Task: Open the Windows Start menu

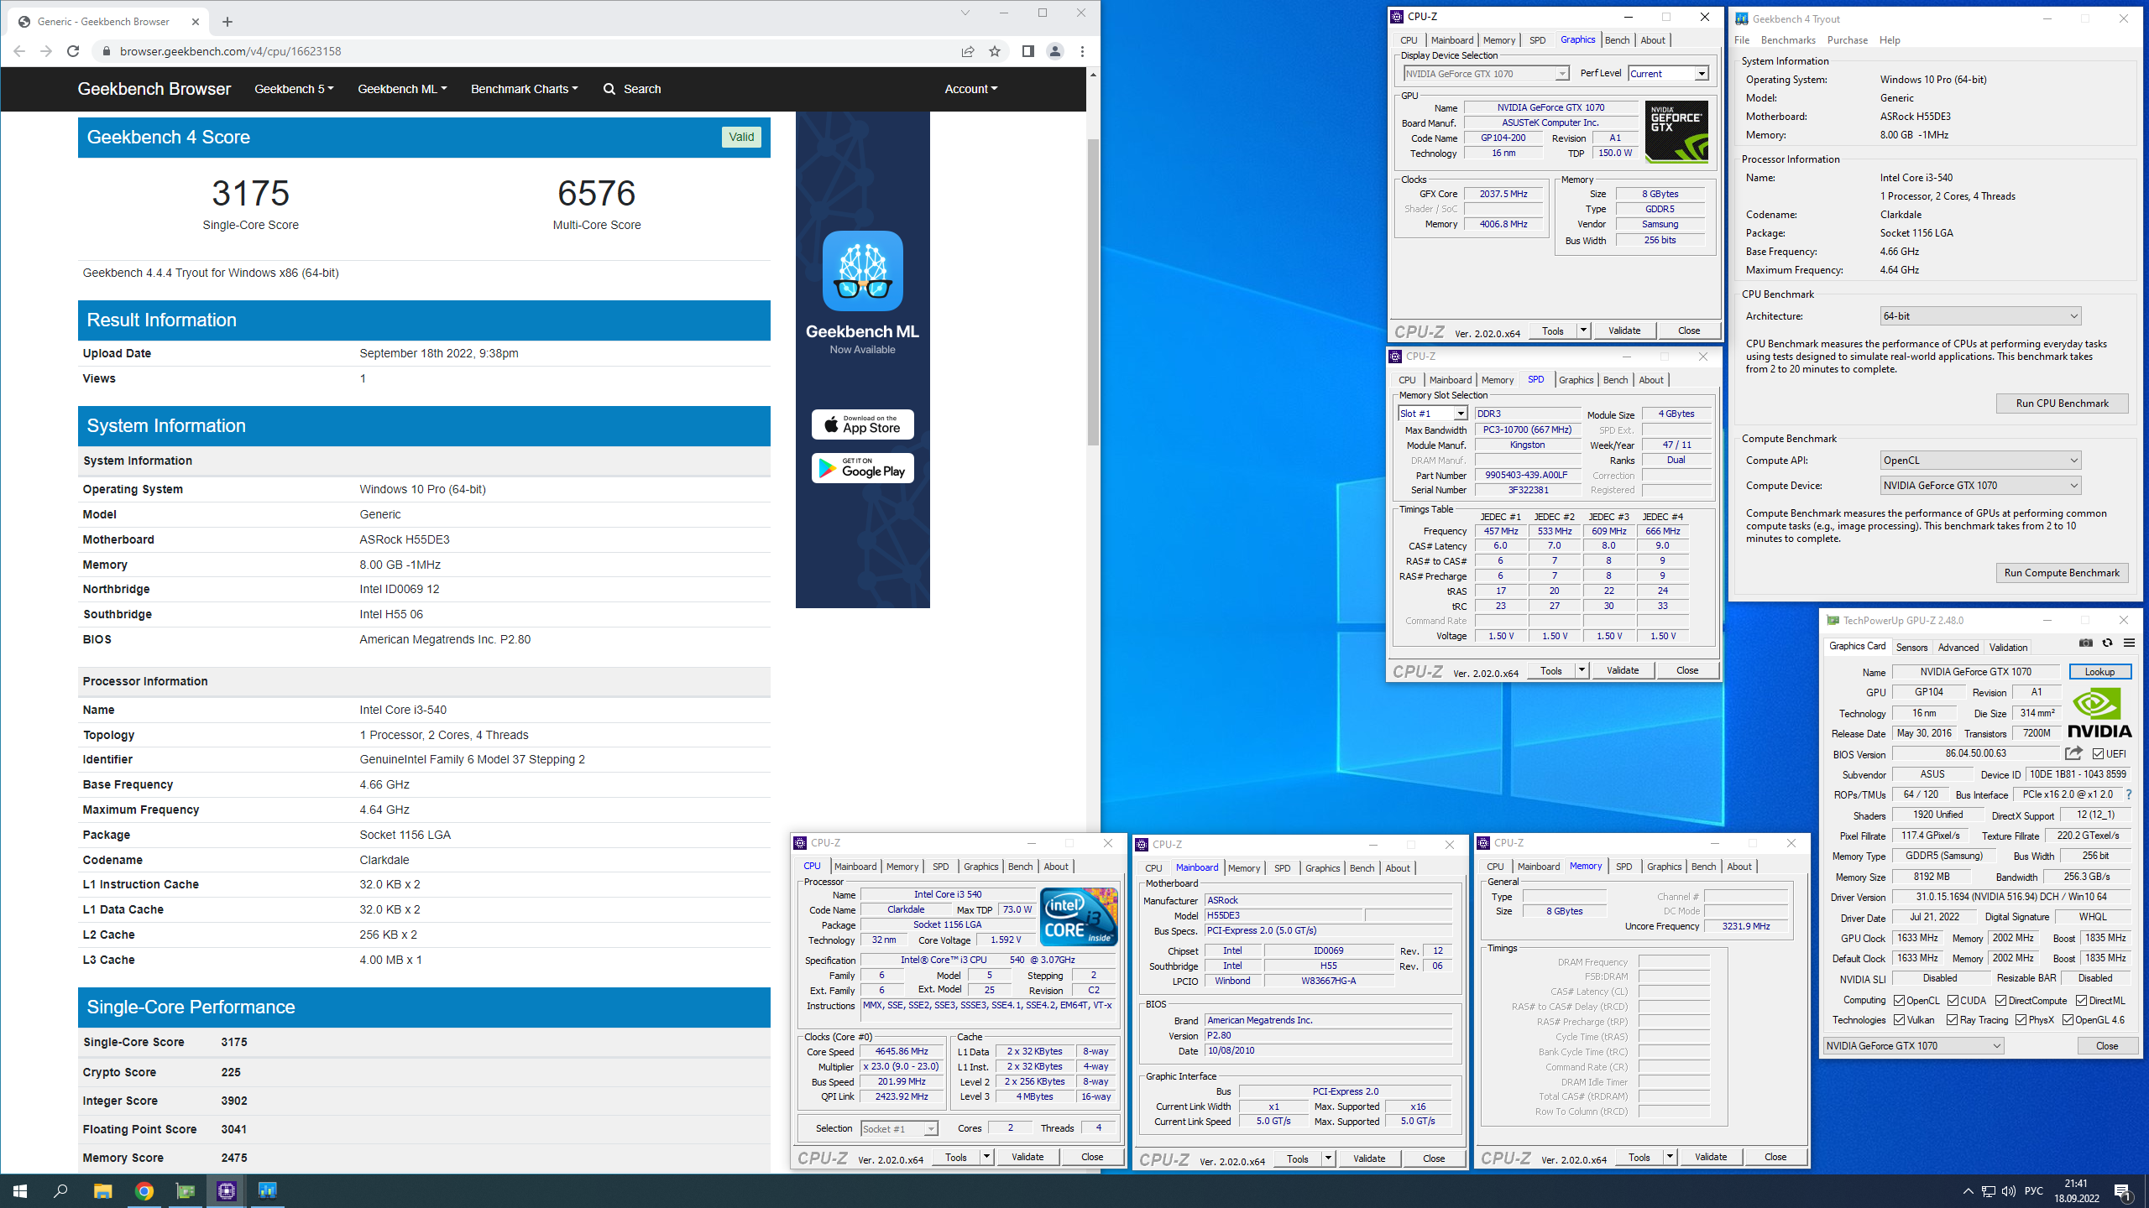Action: point(20,1190)
